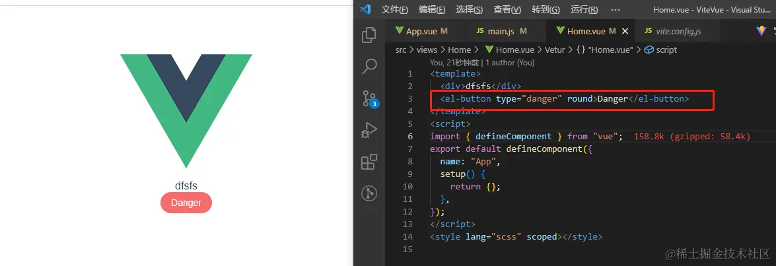Click the Home.vue file breadcrumb
Image resolution: width=776 pixels, height=266 pixels.
click(509, 50)
